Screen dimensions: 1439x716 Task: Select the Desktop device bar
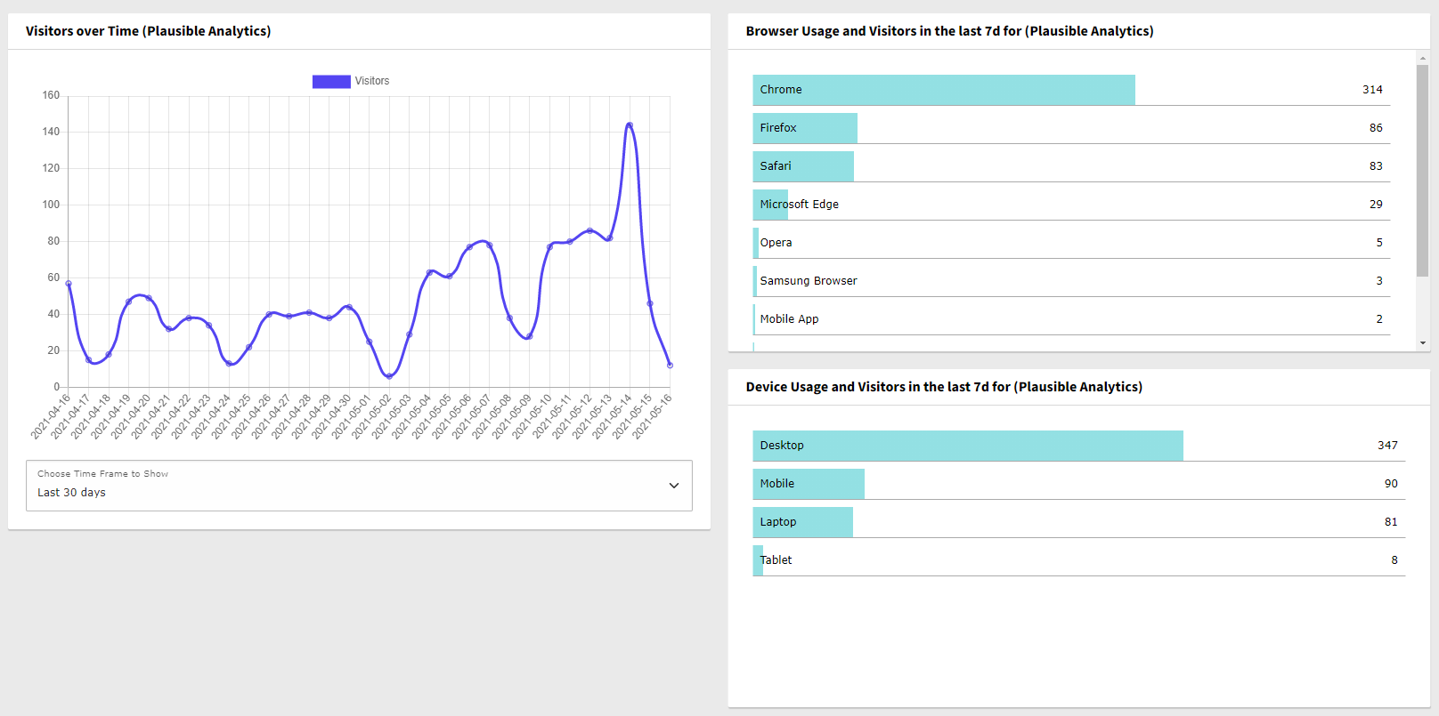point(968,446)
